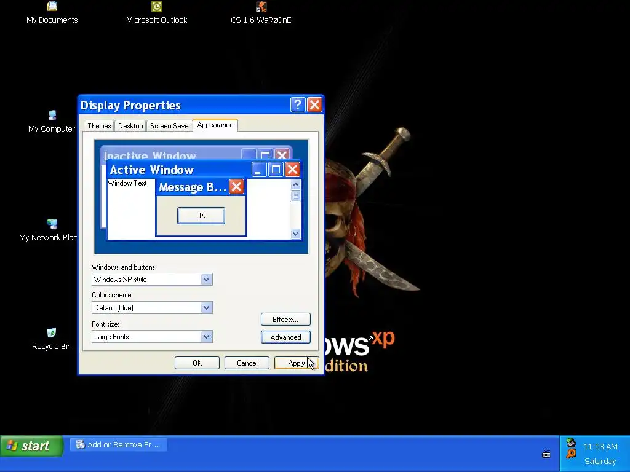Viewport: 630px width, 472px height.
Task: Select the Microsoft Outlook desktop icon
Action: (x=157, y=13)
